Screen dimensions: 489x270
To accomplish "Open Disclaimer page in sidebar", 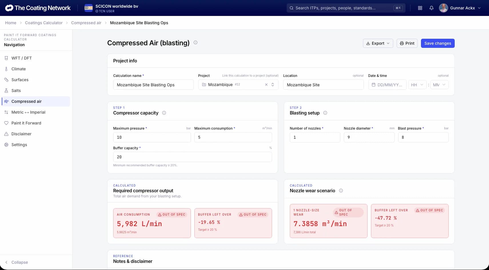I will [x=36, y=134].
